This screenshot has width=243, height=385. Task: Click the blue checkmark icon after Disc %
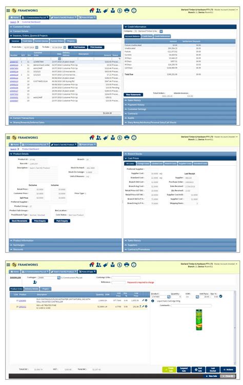click(220, 296)
